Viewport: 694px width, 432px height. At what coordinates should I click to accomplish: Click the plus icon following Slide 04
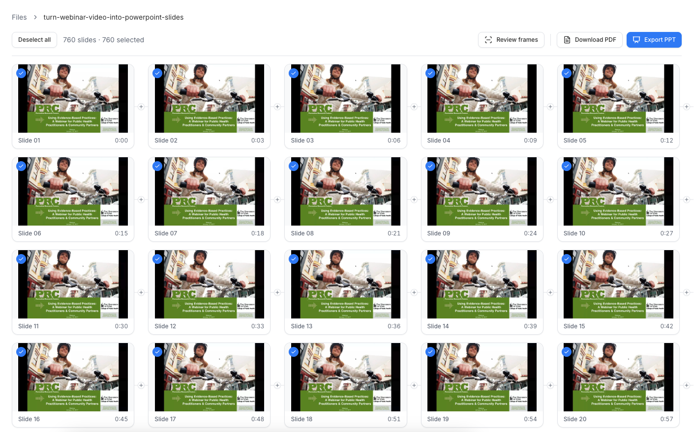pyautogui.click(x=550, y=107)
